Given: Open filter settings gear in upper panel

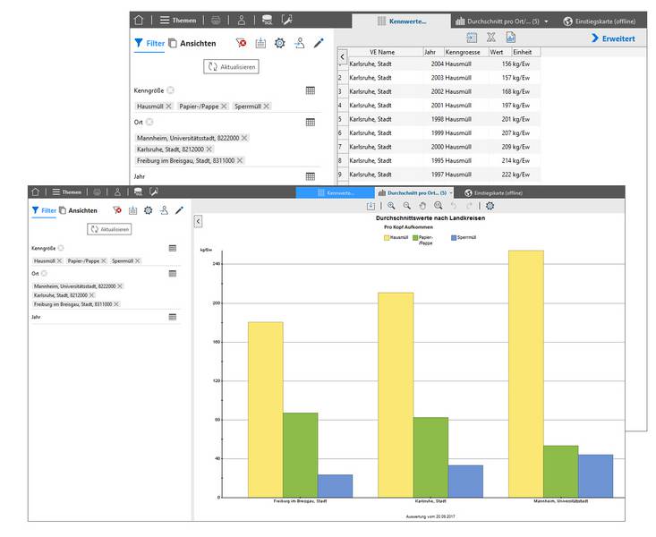Looking at the screenshot, I should [279, 43].
